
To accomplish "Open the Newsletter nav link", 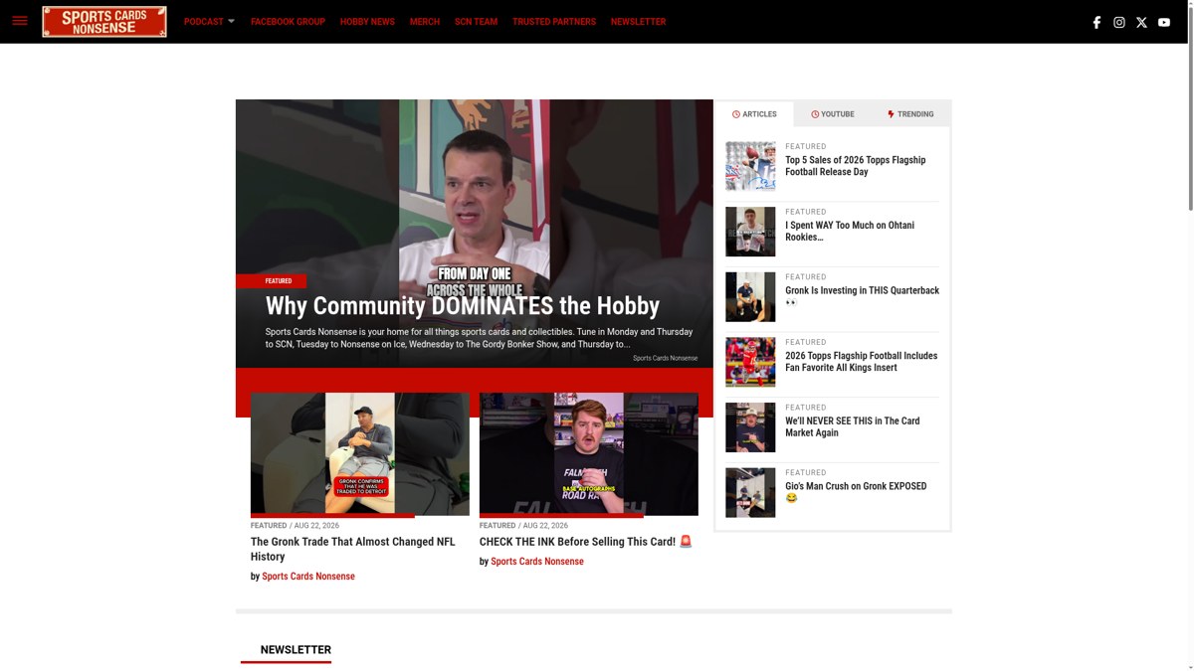I will click(638, 22).
